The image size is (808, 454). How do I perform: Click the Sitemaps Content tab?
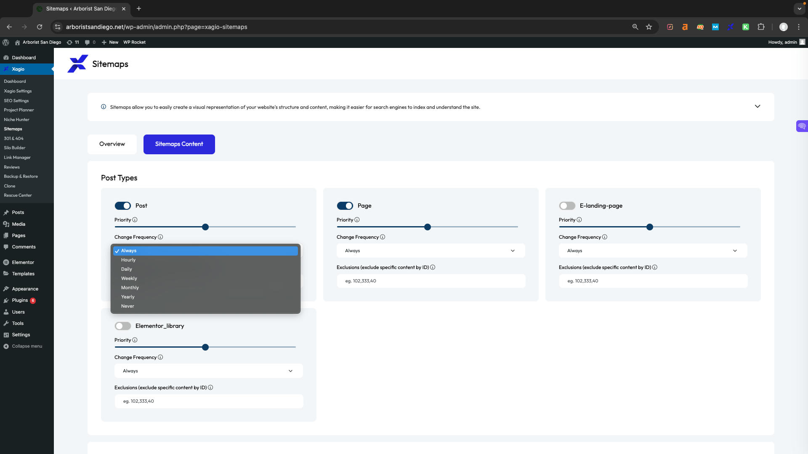click(x=179, y=144)
